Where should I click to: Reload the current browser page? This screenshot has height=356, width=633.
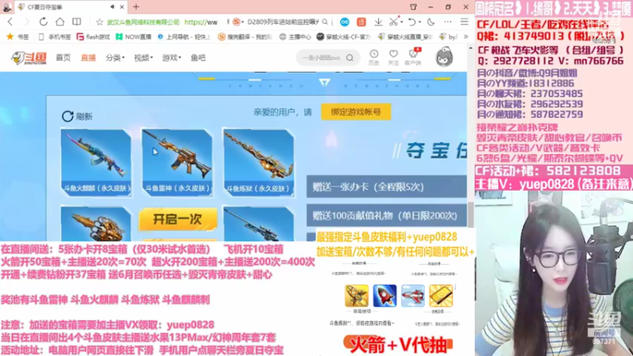(44, 22)
